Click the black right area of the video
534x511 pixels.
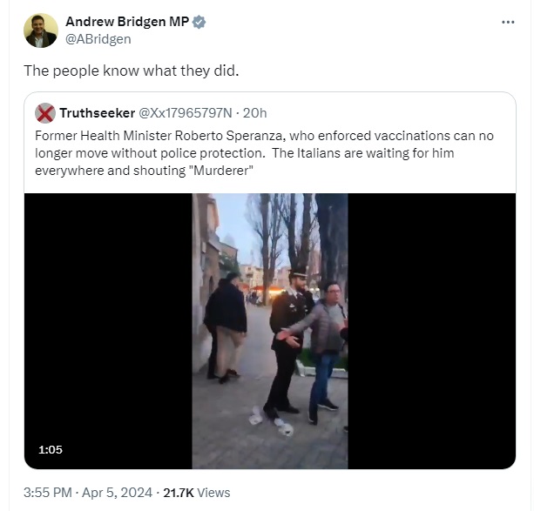(432, 331)
